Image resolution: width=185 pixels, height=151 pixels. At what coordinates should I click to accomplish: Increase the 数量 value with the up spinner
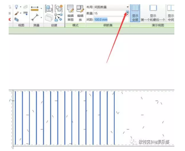[128, 12]
